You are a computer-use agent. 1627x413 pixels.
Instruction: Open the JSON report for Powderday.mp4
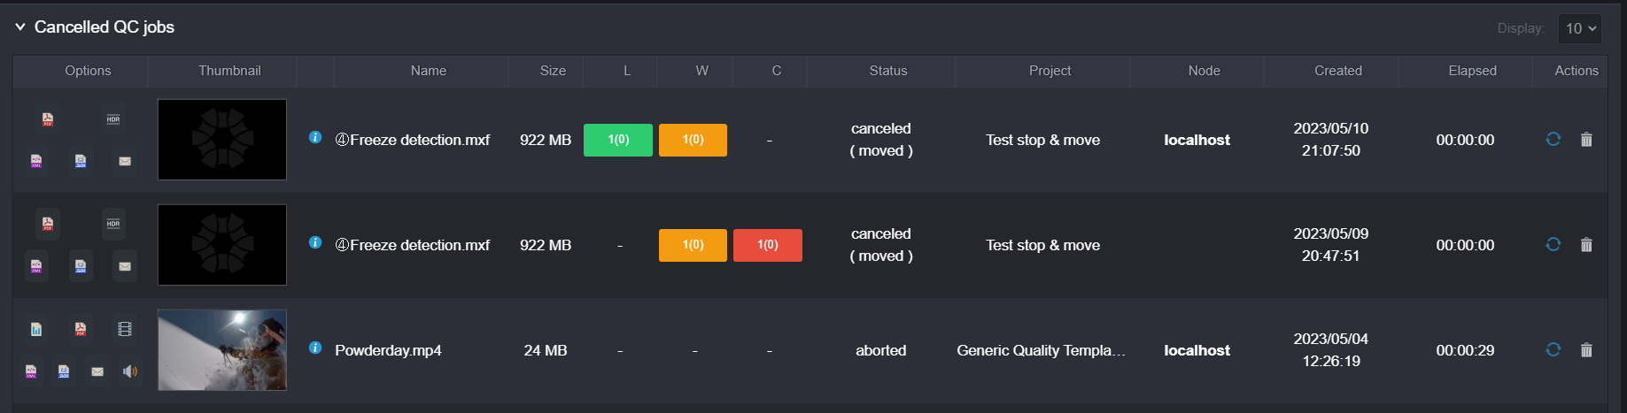coord(64,371)
